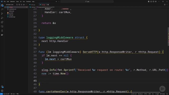Click the Prettier status bar item
The height and width of the screenshot is (95, 169).
point(163,94)
